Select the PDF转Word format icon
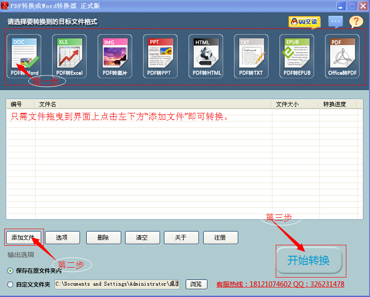Viewport: 370px width, 297px height. (x=24, y=56)
